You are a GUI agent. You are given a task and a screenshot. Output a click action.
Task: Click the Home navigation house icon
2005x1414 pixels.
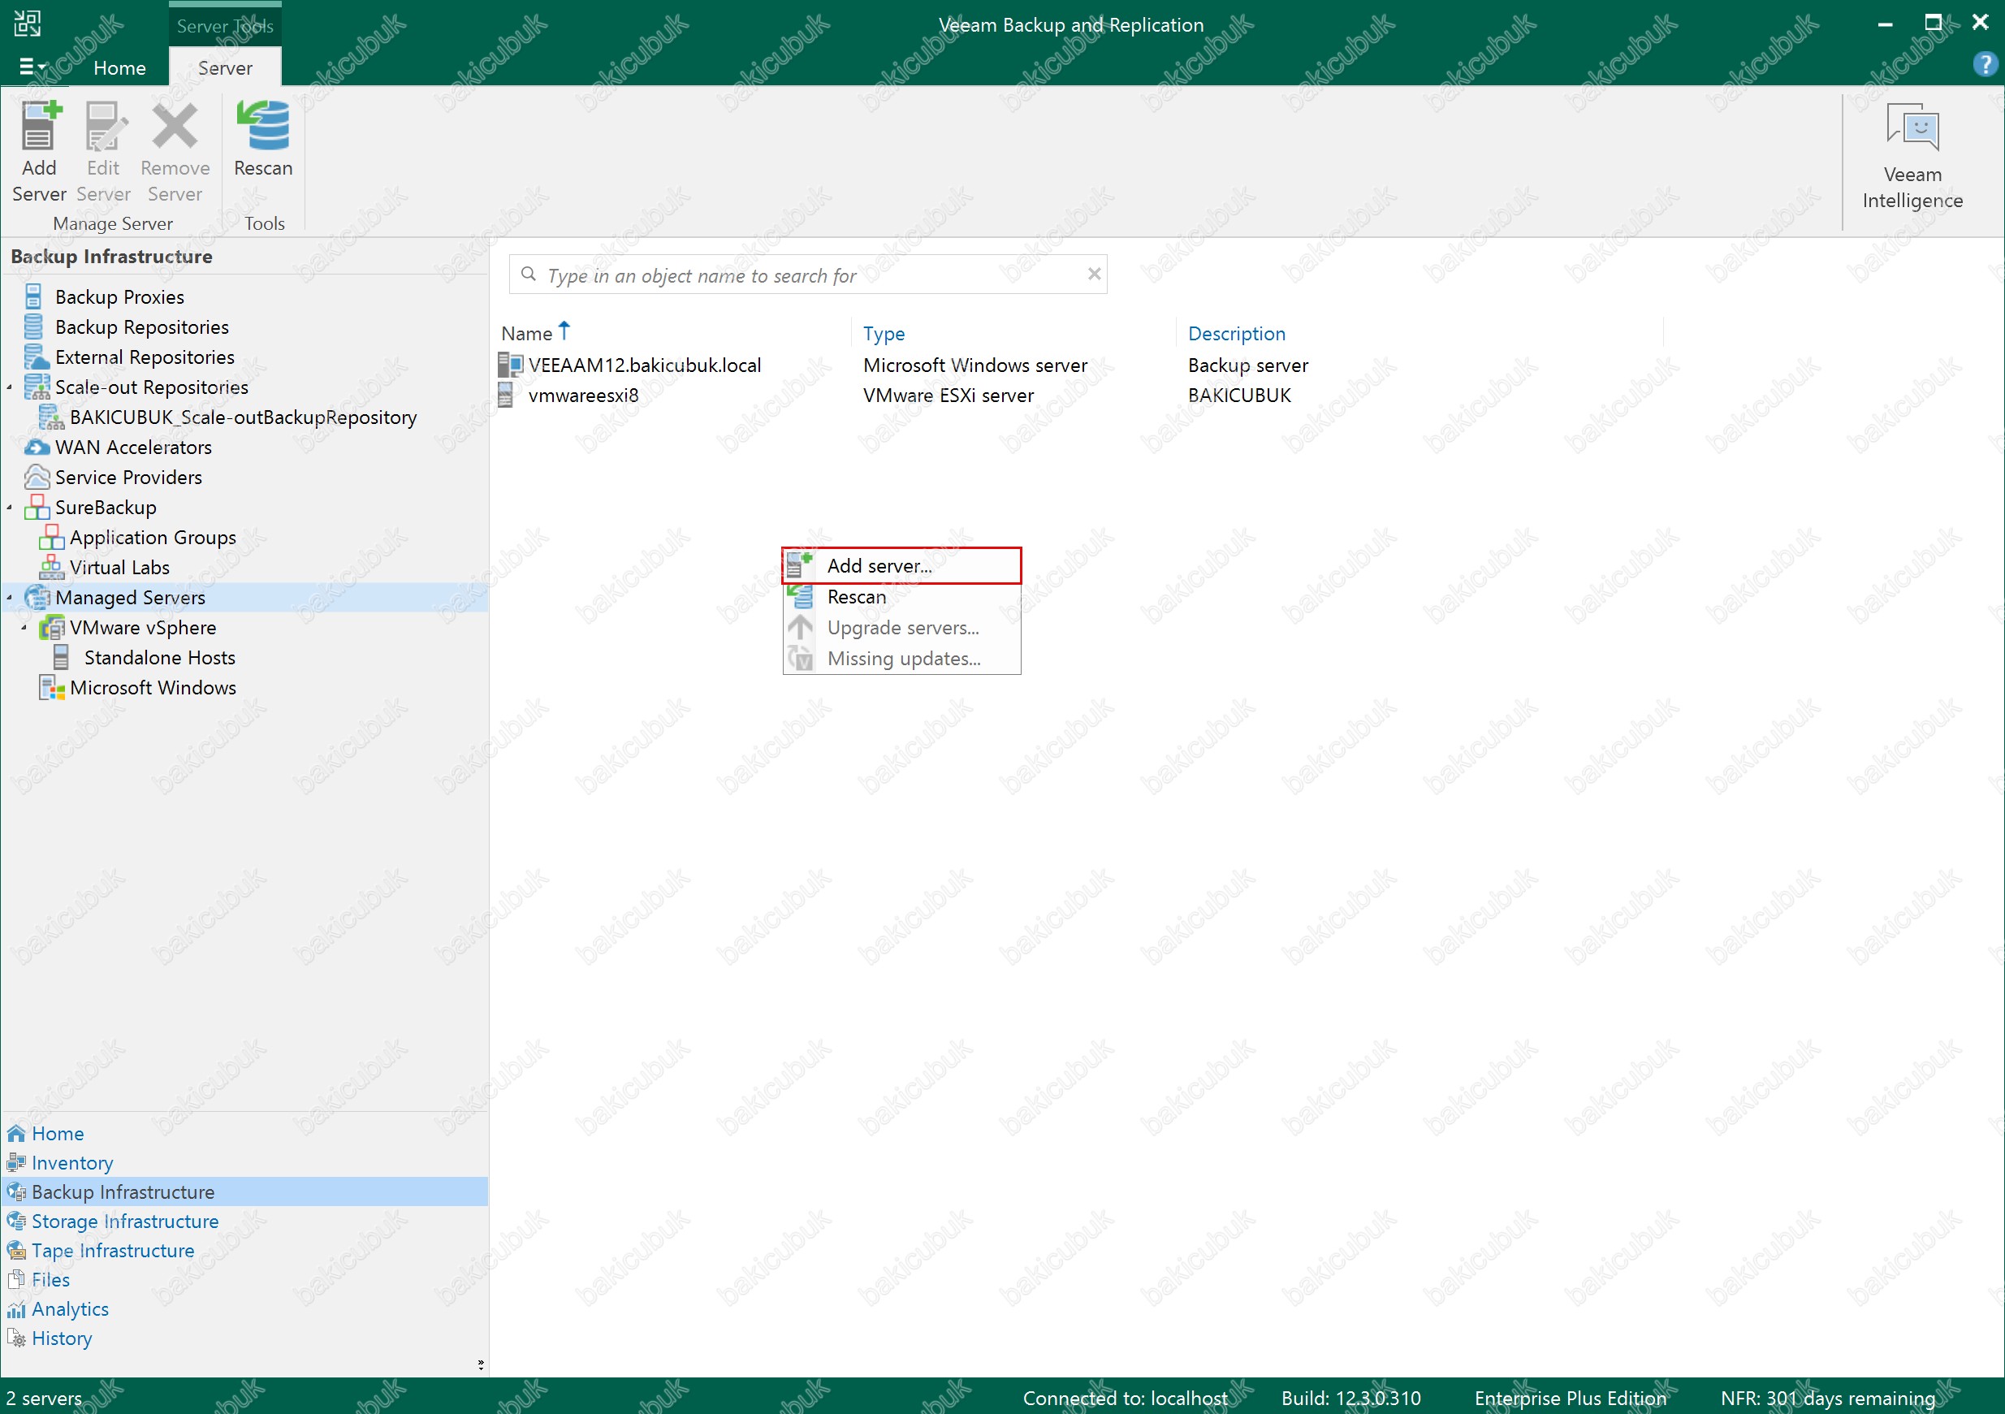click(15, 1134)
